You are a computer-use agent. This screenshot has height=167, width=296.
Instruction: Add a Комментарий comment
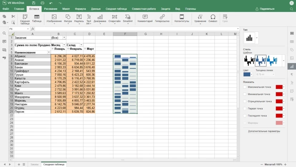pyautogui.click(x=145, y=17)
